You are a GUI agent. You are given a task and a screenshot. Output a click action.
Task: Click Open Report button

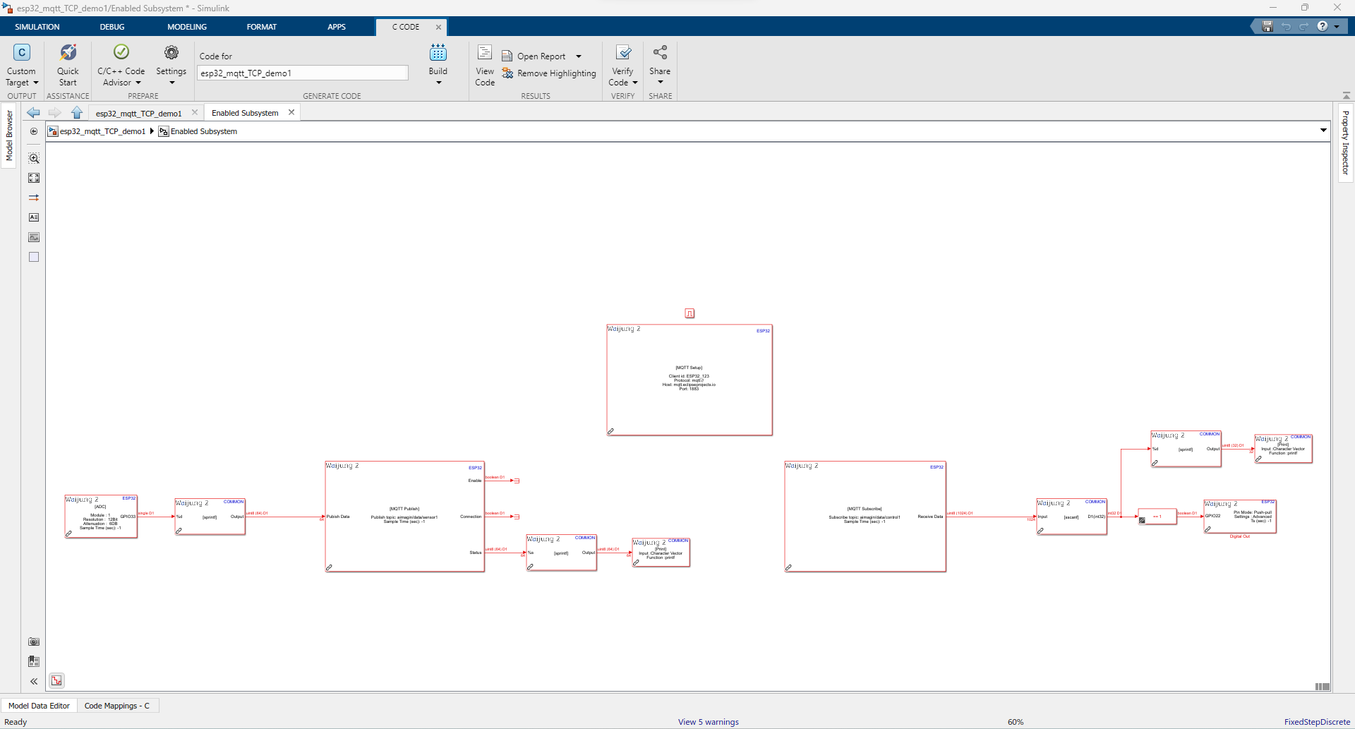pos(534,56)
